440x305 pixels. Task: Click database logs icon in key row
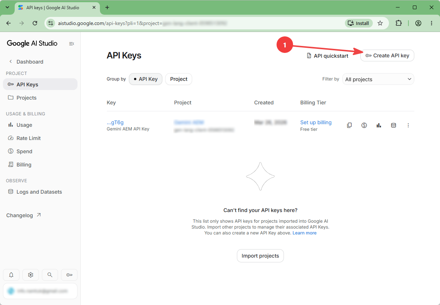pos(393,125)
